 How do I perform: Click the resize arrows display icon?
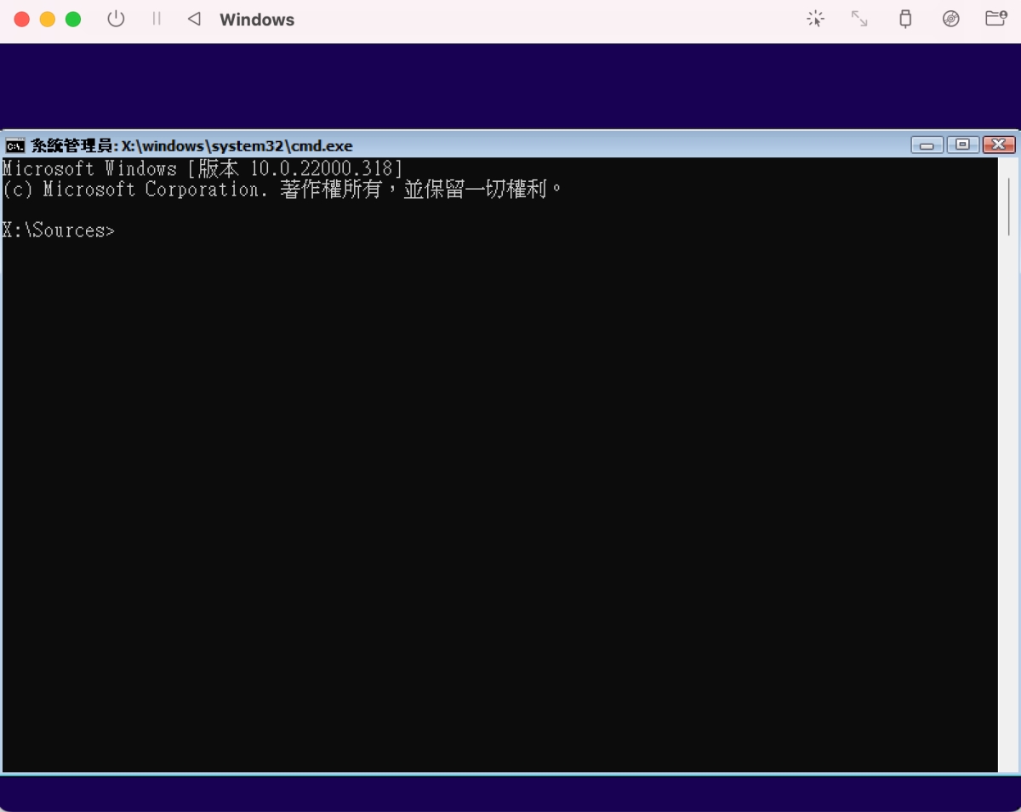tap(859, 19)
